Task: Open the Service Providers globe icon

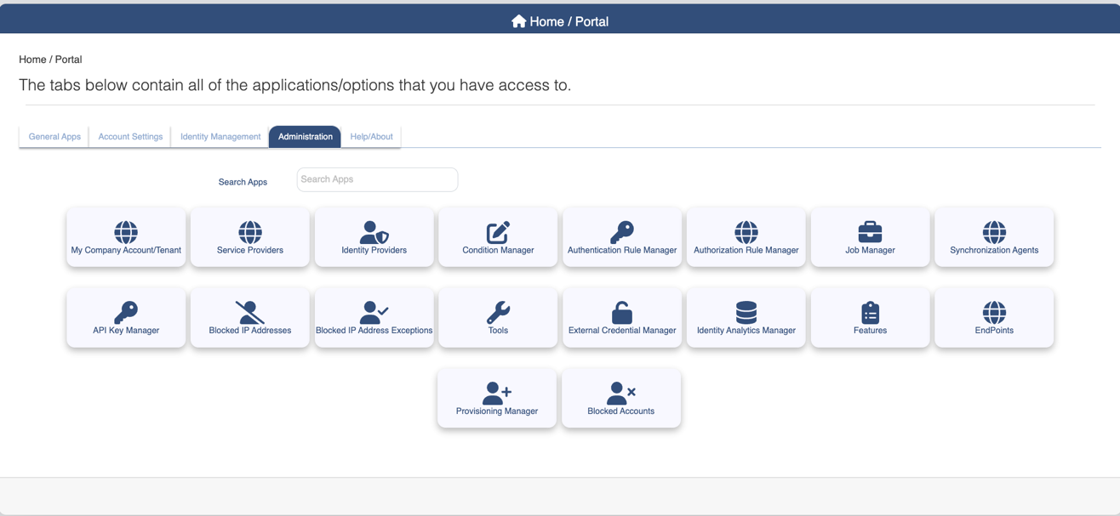Action: (250, 231)
